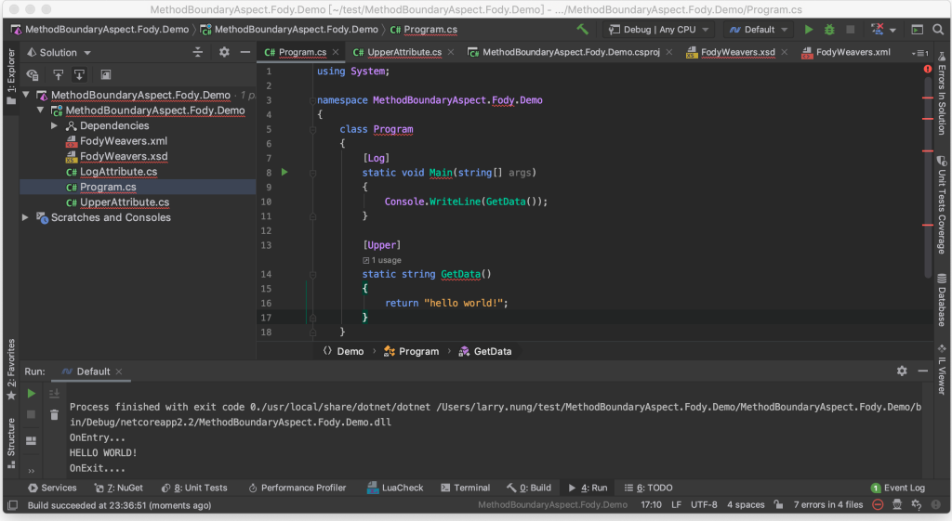Toggle read-only lock icon in status bar
952x521 pixels.
click(x=778, y=504)
